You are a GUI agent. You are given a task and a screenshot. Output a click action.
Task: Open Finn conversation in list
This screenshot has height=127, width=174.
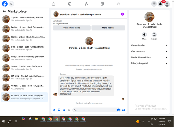pyautogui.click(x=24, y=48)
